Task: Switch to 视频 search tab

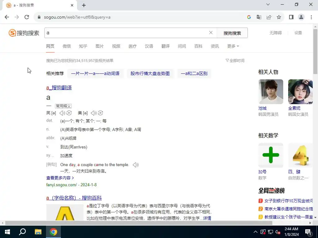Action: point(116,46)
